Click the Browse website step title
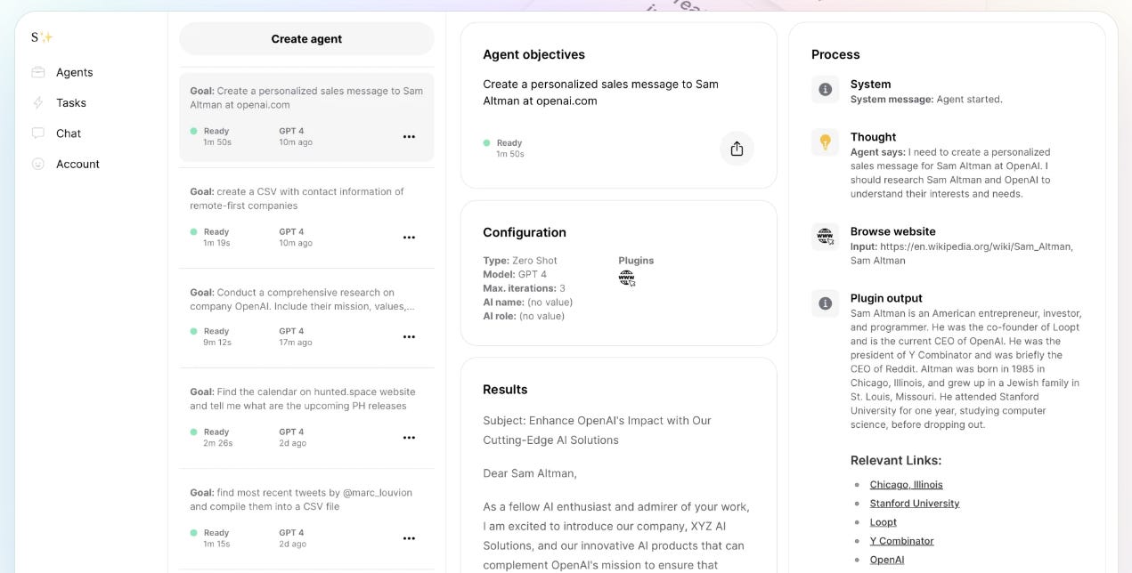The image size is (1132, 573). tap(893, 231)
